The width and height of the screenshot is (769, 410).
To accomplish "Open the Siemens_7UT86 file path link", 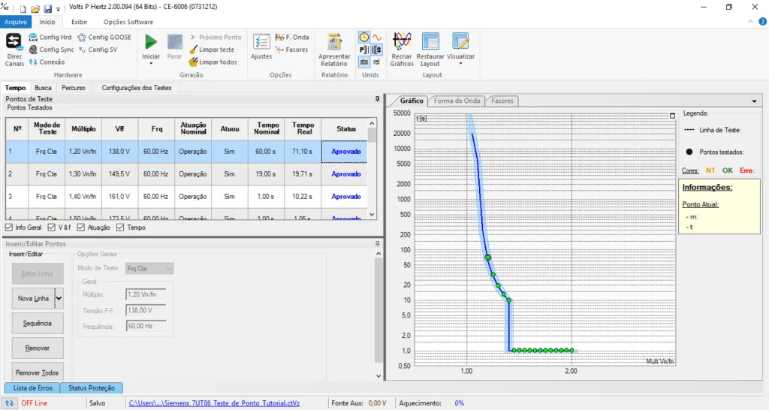I will (214, 403).
